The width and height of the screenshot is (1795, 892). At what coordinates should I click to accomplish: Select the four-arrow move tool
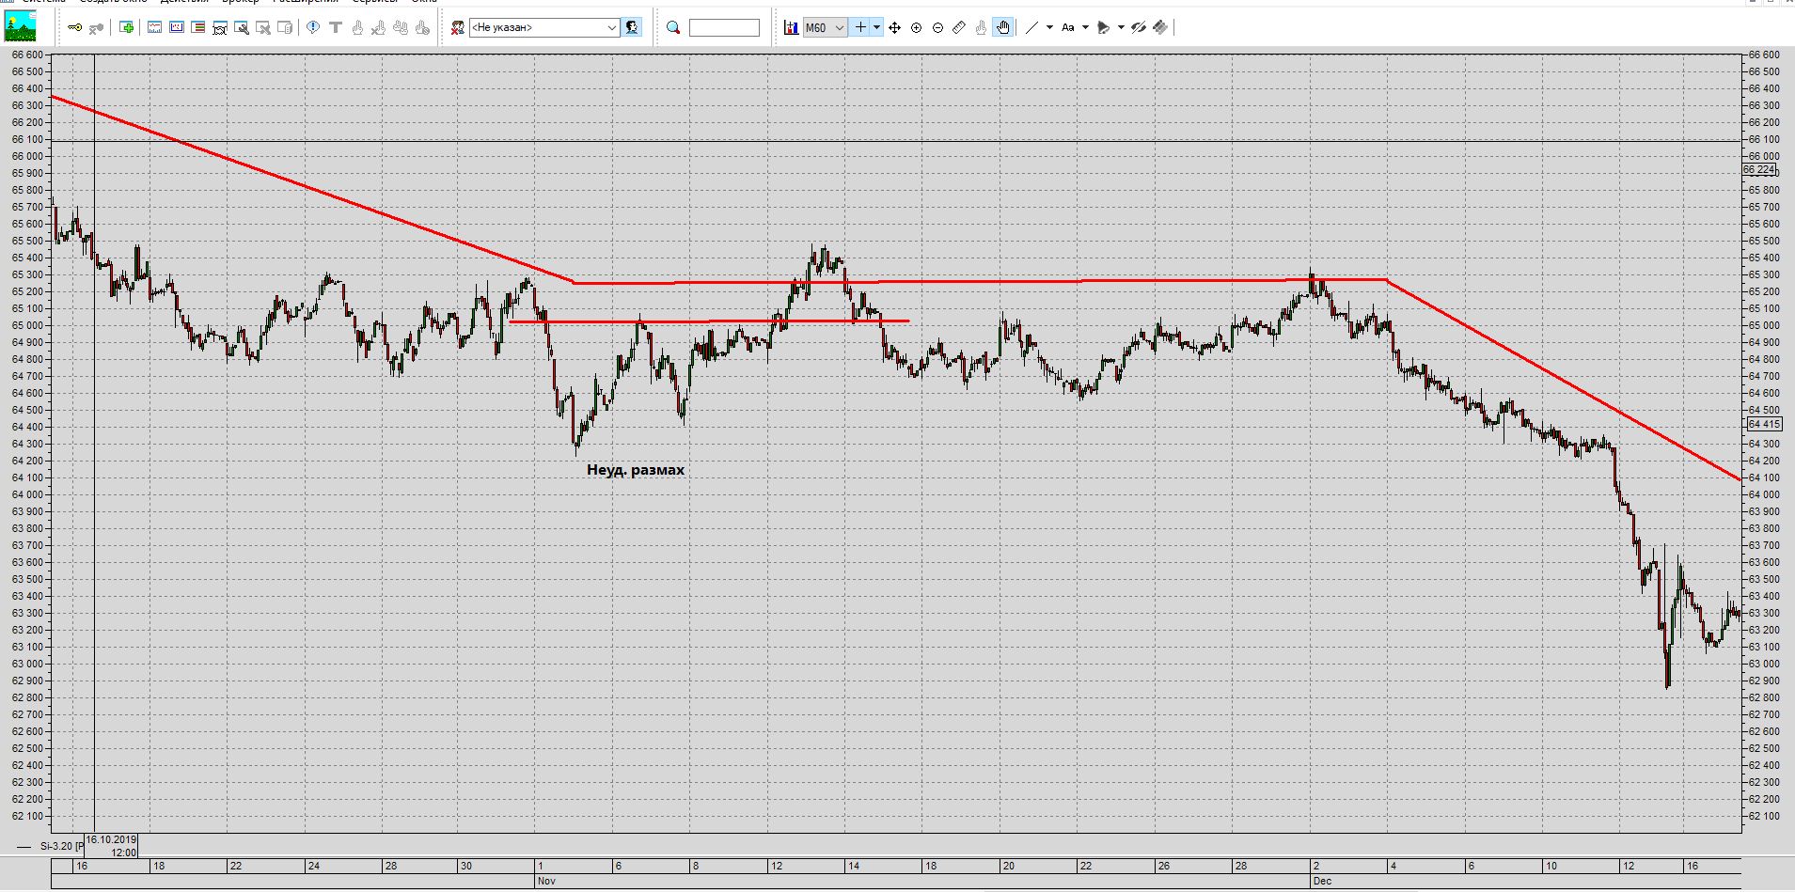[x=895, y=28]
